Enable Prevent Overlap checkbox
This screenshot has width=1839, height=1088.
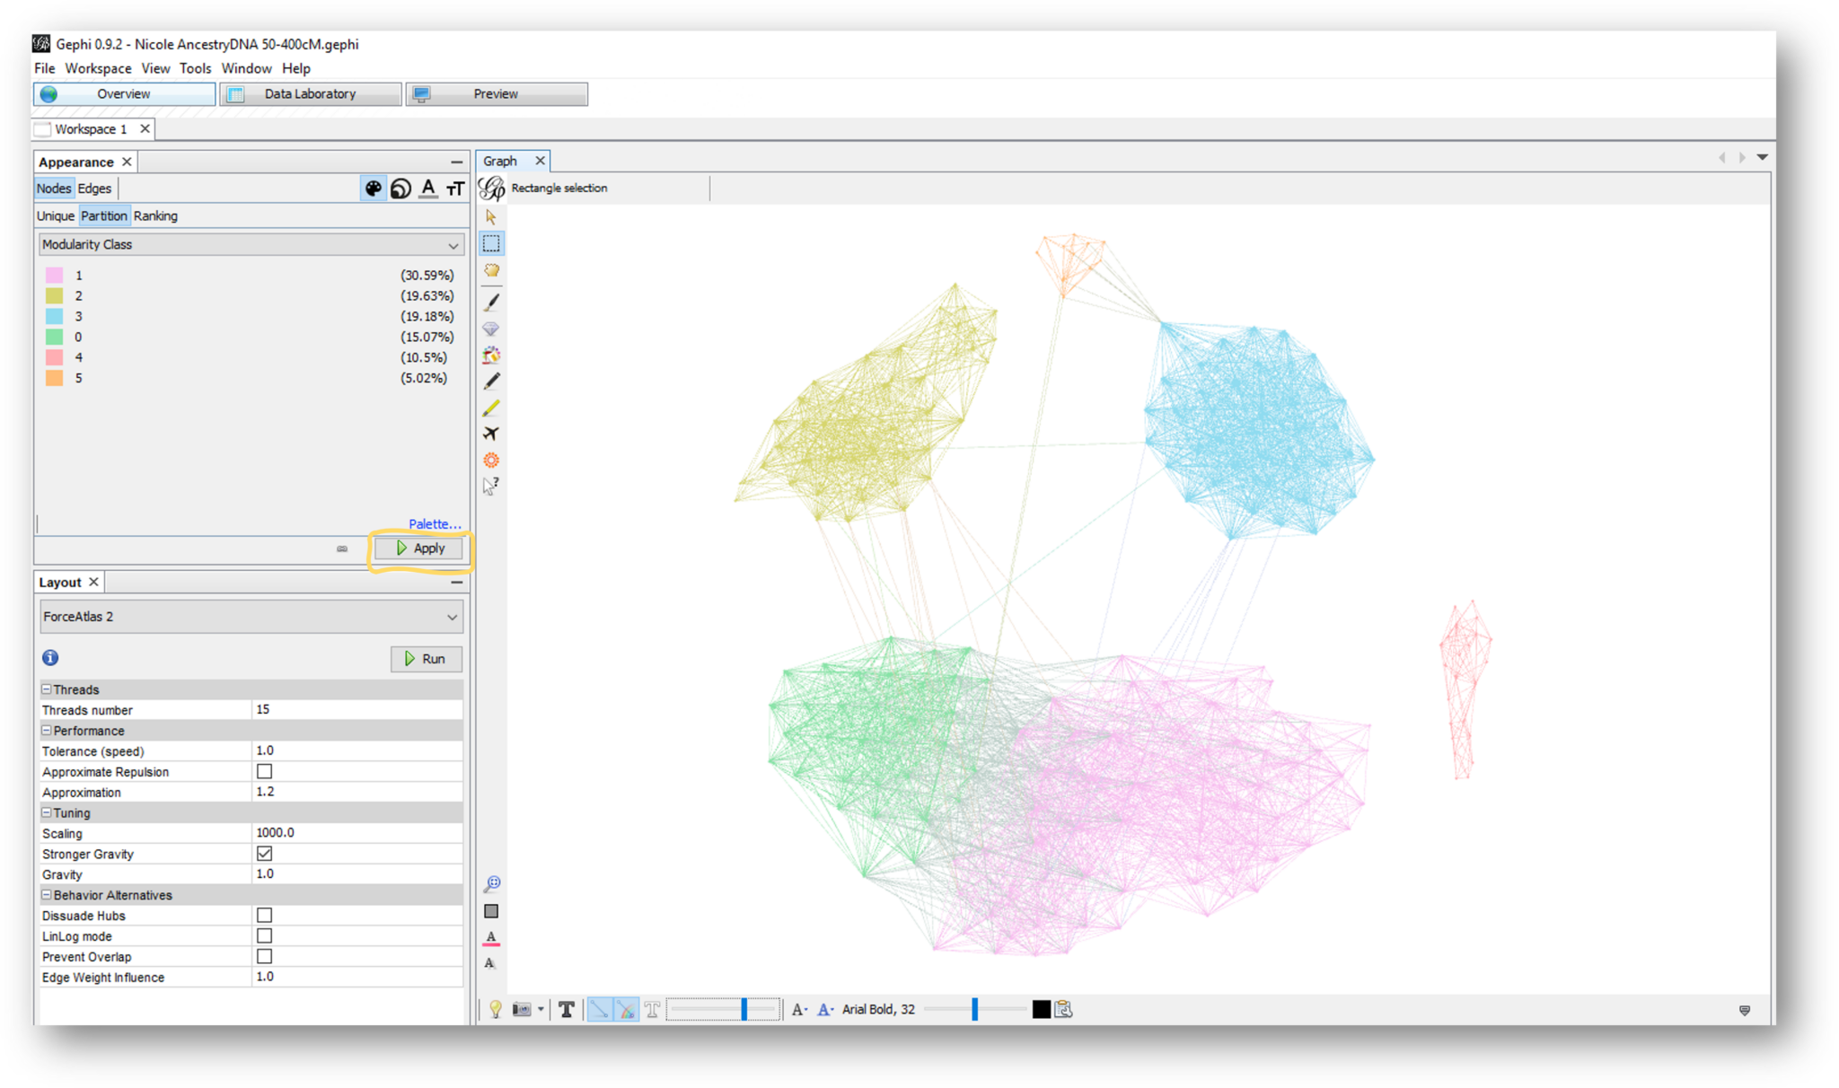tap(264, 957)
